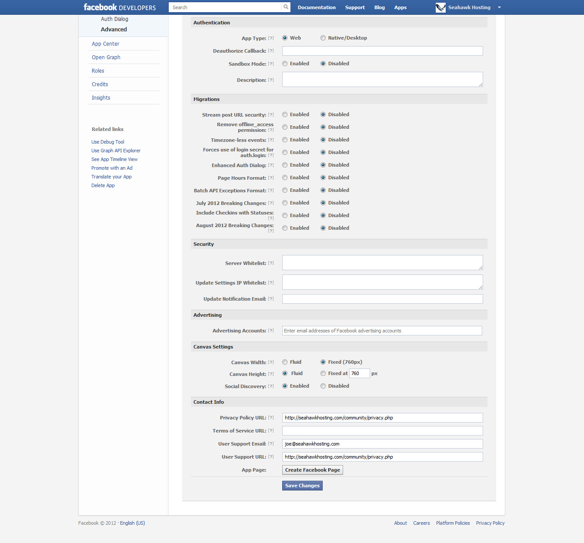Image resolution: width=584 pixels, height=543 pixels.
Task: Open Use Graph API Explorer link
Action: pos(116,151)
